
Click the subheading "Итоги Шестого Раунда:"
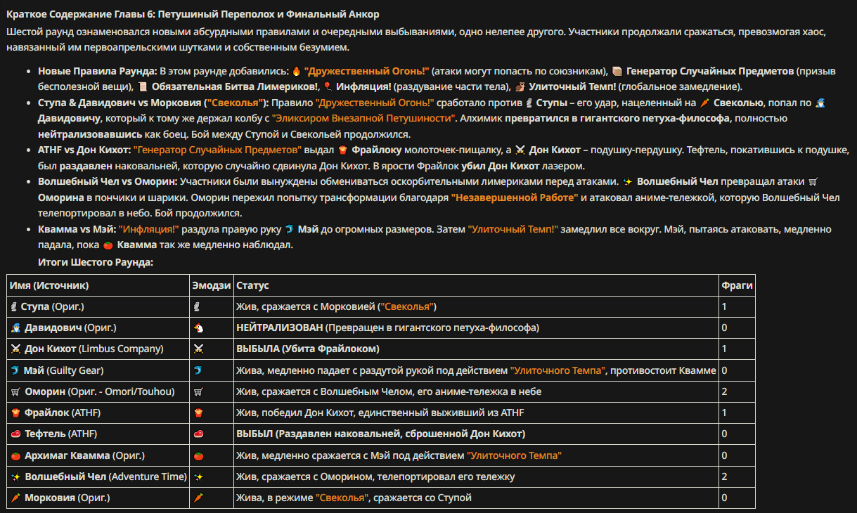click(x=96, y=262)
